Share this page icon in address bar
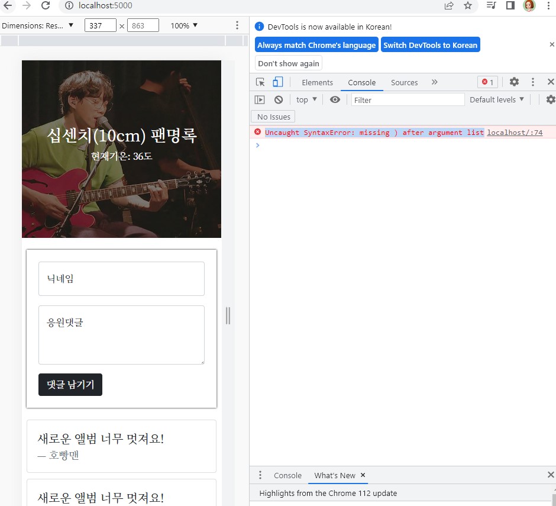556x506 pixels. 449,5
